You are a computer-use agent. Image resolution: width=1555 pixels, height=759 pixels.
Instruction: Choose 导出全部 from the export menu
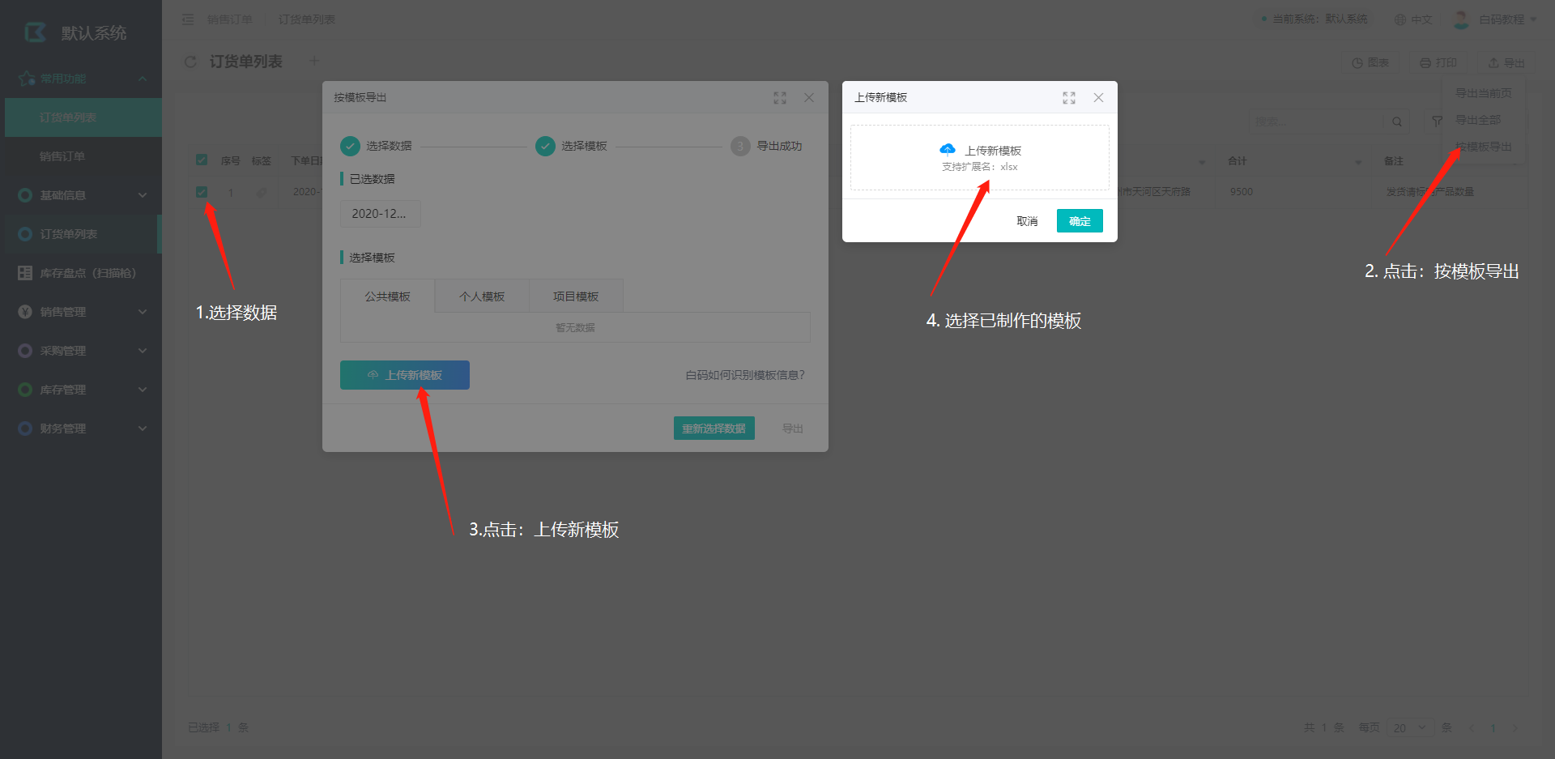click(1478, 120)
